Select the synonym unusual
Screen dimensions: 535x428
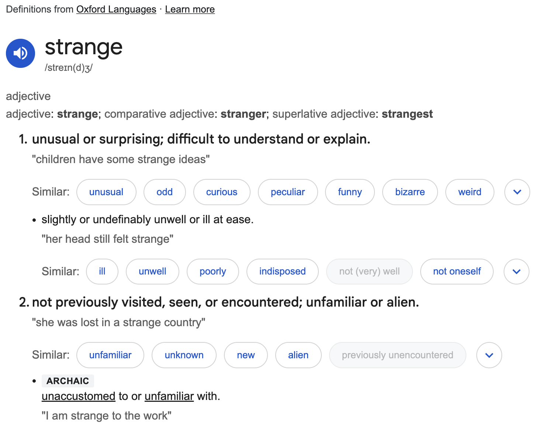pyautogui.click(x=106, y=192)
